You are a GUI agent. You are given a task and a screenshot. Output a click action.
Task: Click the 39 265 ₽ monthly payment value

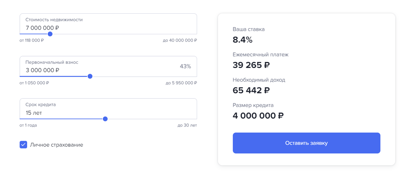251,65
